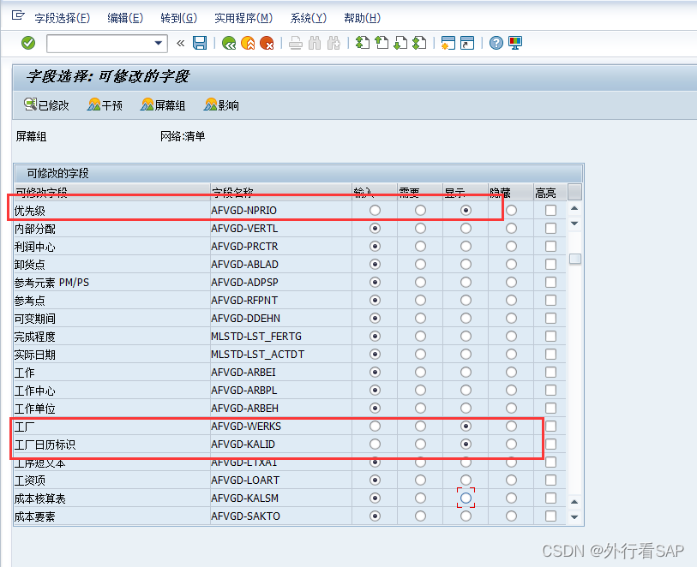Open the 帮助(H) menu
Viewport: 697px width, 567px height.
(363, 18)
